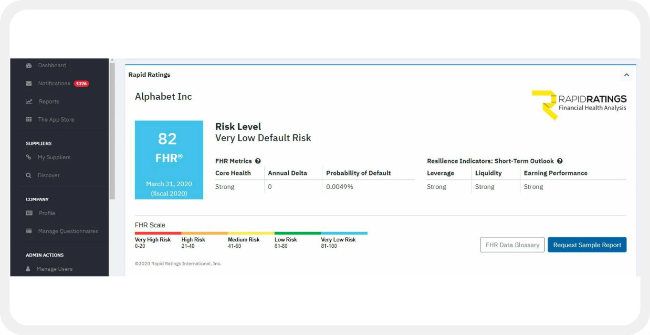Click the Rapid Ratings logo
The height and width of the screenshot is (335, 650).
point(579,104)
